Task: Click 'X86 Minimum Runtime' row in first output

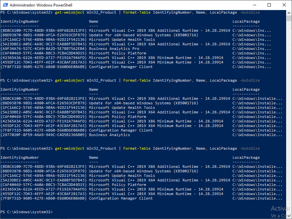Action: (x=156, y=58)
